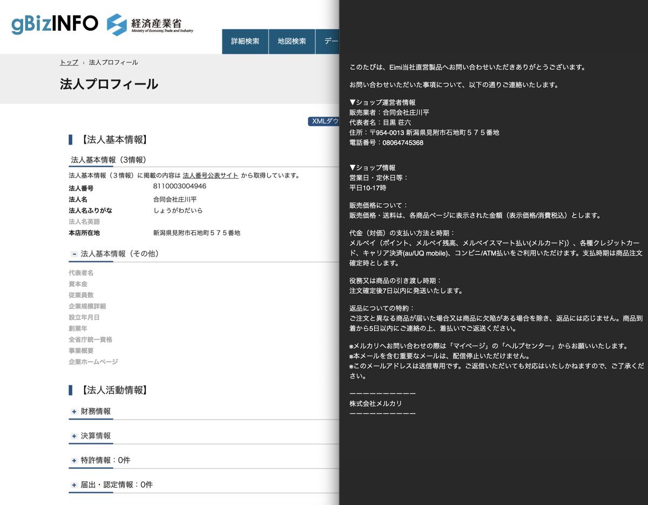Expand the 決算情報 section
Viewport: 648px width, 505px height.
pyautogui.click(x=74, y=436)
